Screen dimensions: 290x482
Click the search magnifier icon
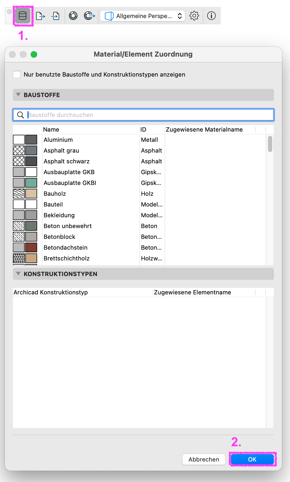pos(20,115)
